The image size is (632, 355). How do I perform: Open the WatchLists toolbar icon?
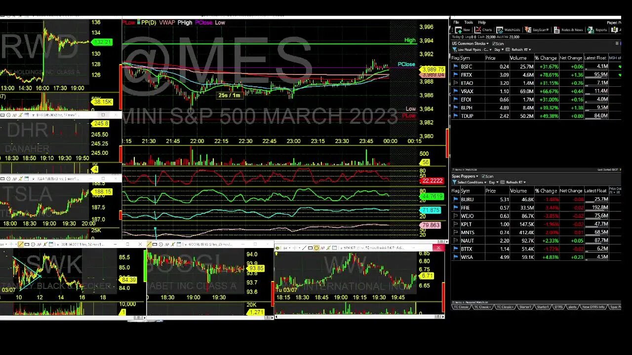pyautogui.click(x=500, y=30)
